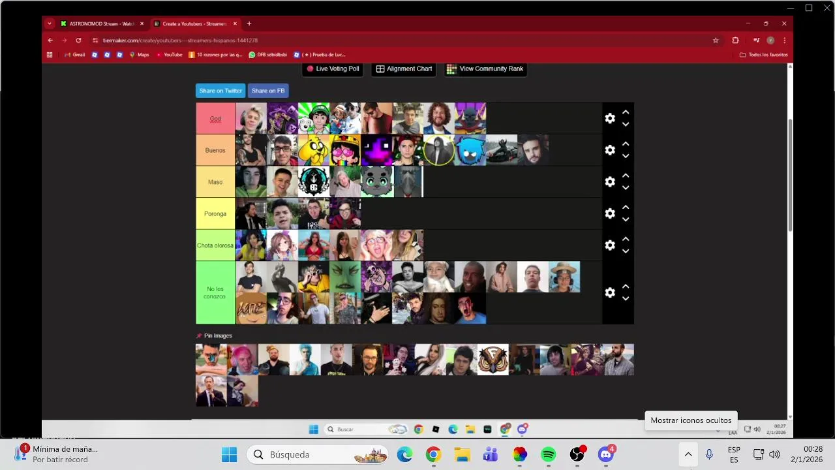Open settings gear for the Poronga tier
This screenshot has width=835, height=470.
610,213
